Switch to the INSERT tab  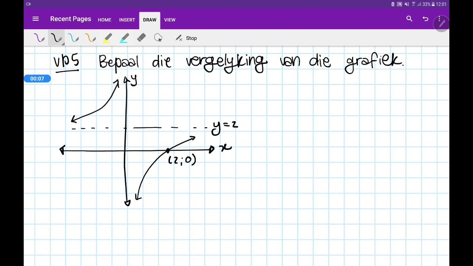pyautogui.click(x=127, y=20)
